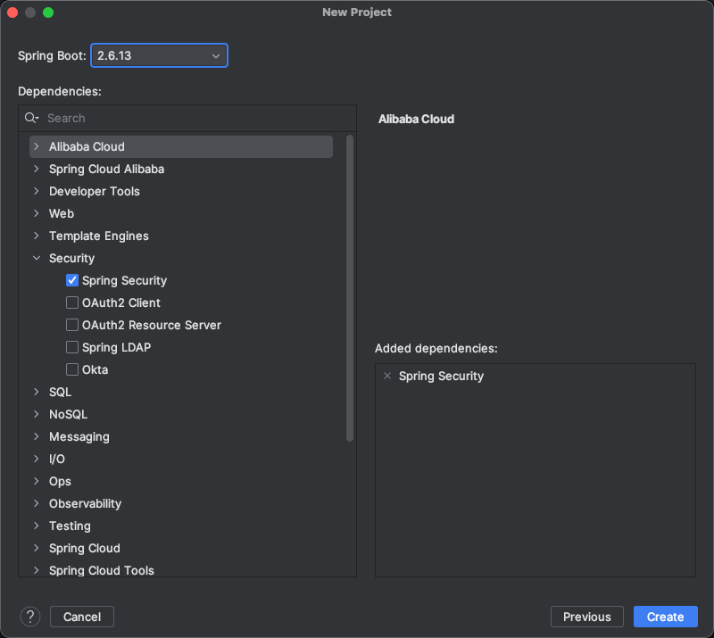This screenshot has height=638, width=714.
Task: Select the Spring Cloud Alibaba item
Action: pos(106,169)
